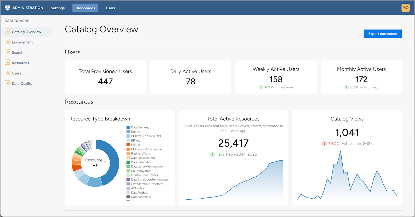The width and height of the screenshot is (415, 217).
Task: Click the green up arrow beside 409.7%
Action: pos(261,87)
